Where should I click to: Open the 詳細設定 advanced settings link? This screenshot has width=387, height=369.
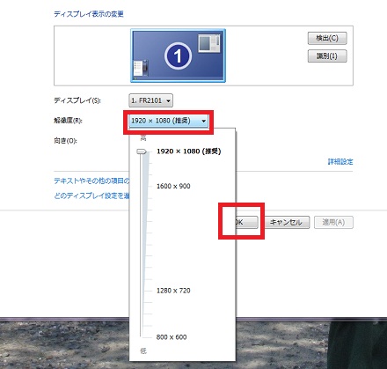pyautogui.click(x=340, y=161)
